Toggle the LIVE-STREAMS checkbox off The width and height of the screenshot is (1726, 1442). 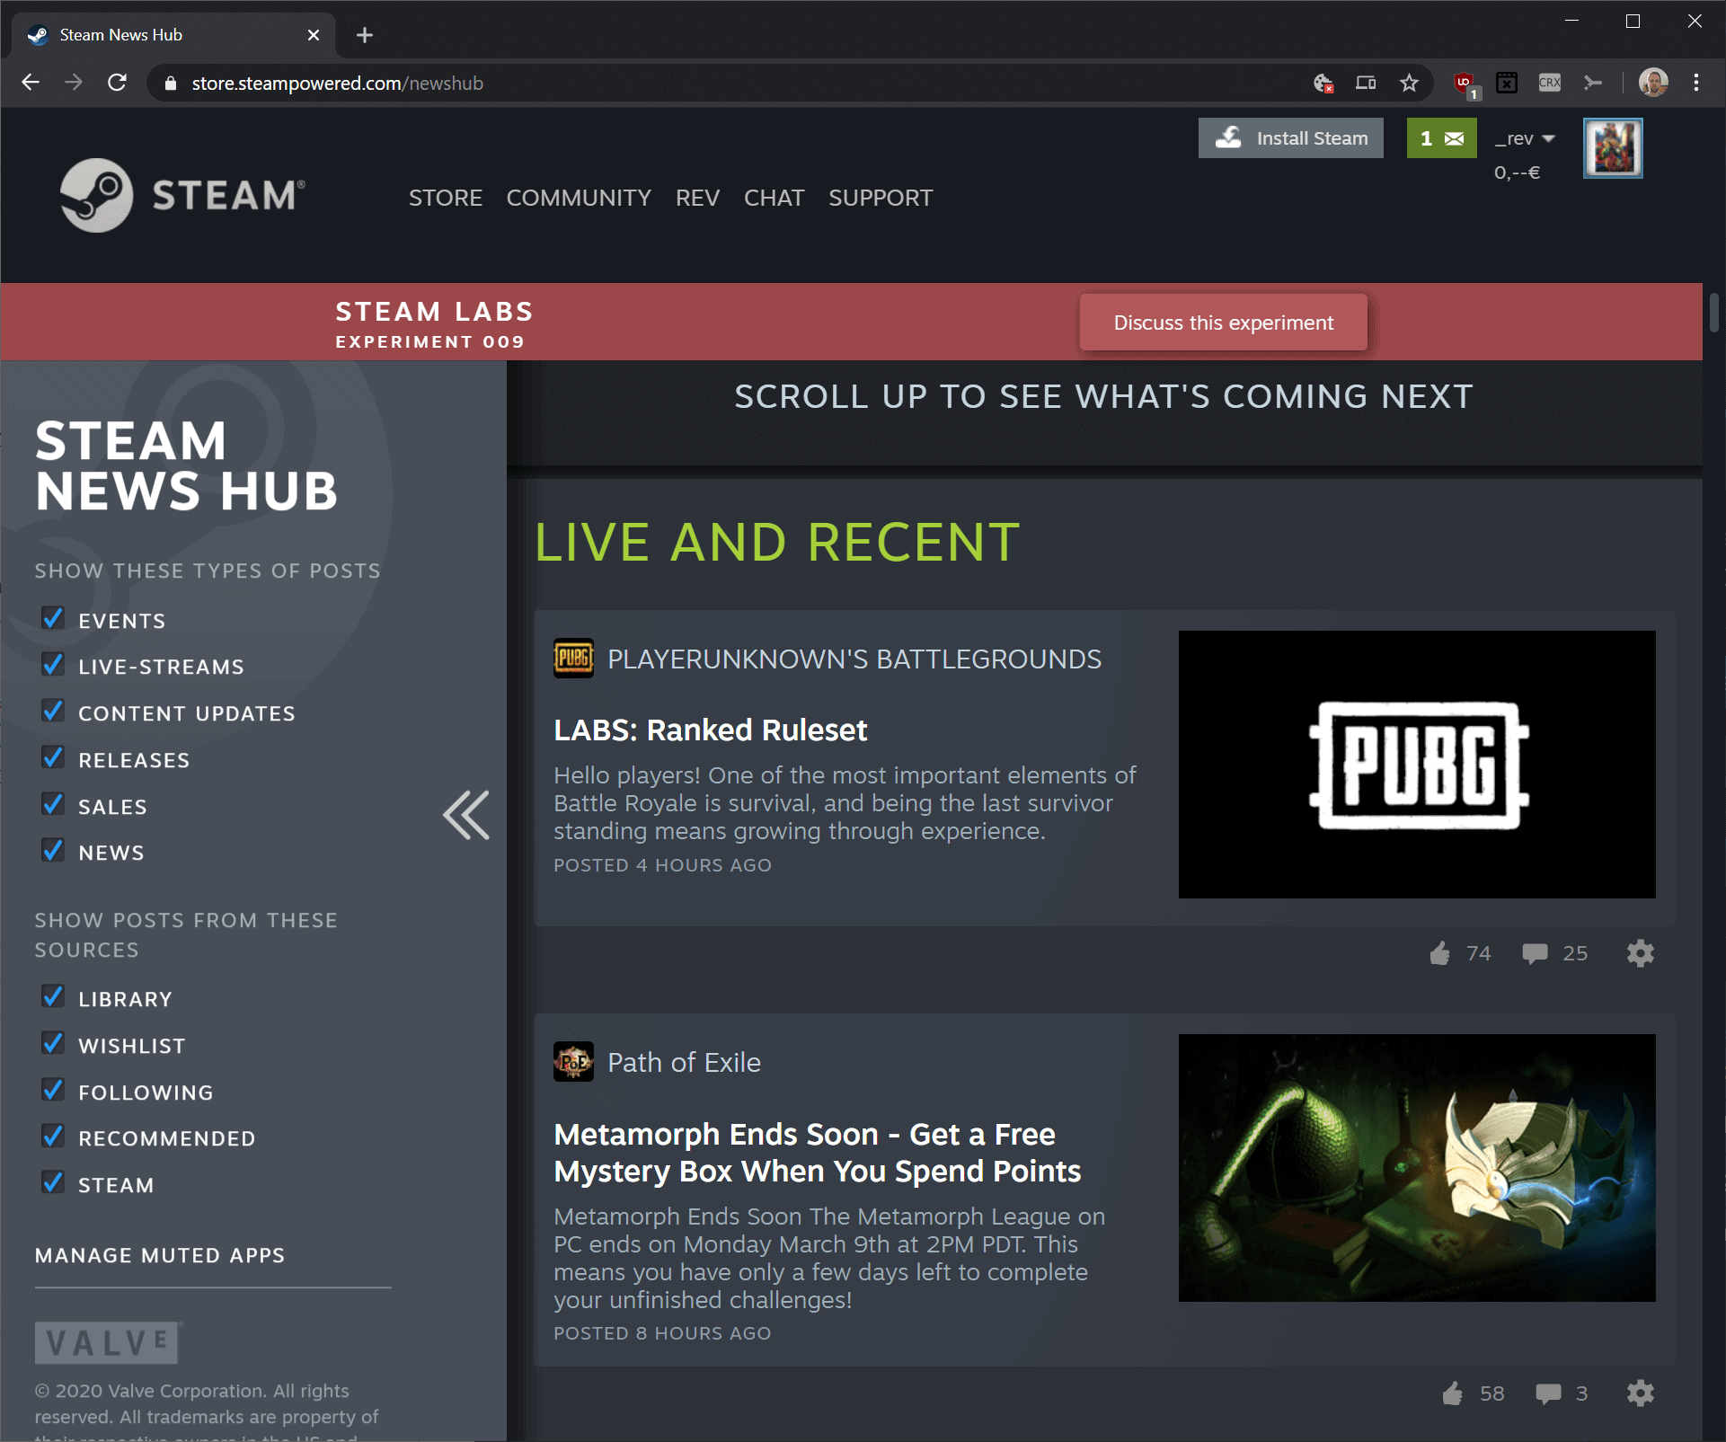tap(51, 665)
